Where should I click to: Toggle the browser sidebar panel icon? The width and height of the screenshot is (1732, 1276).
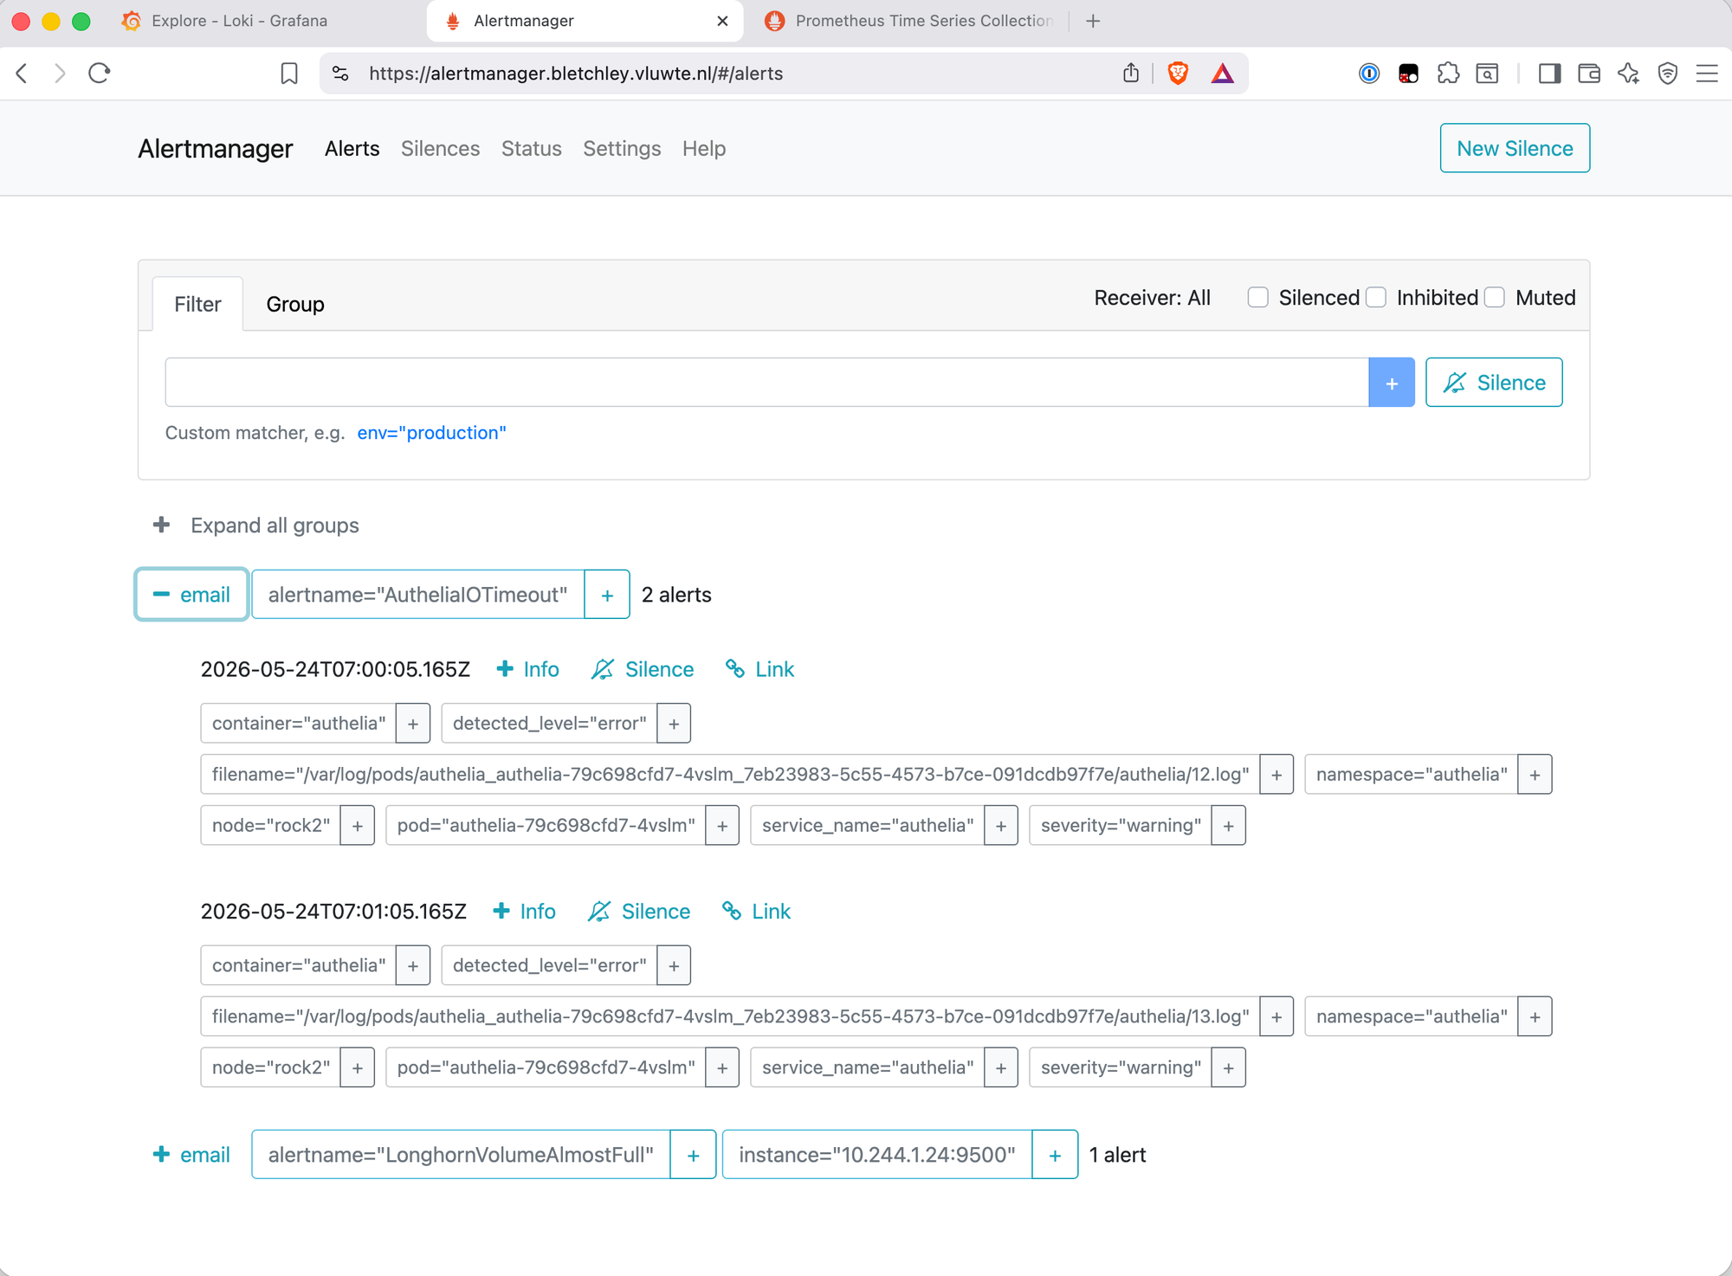coord(1549,74)
